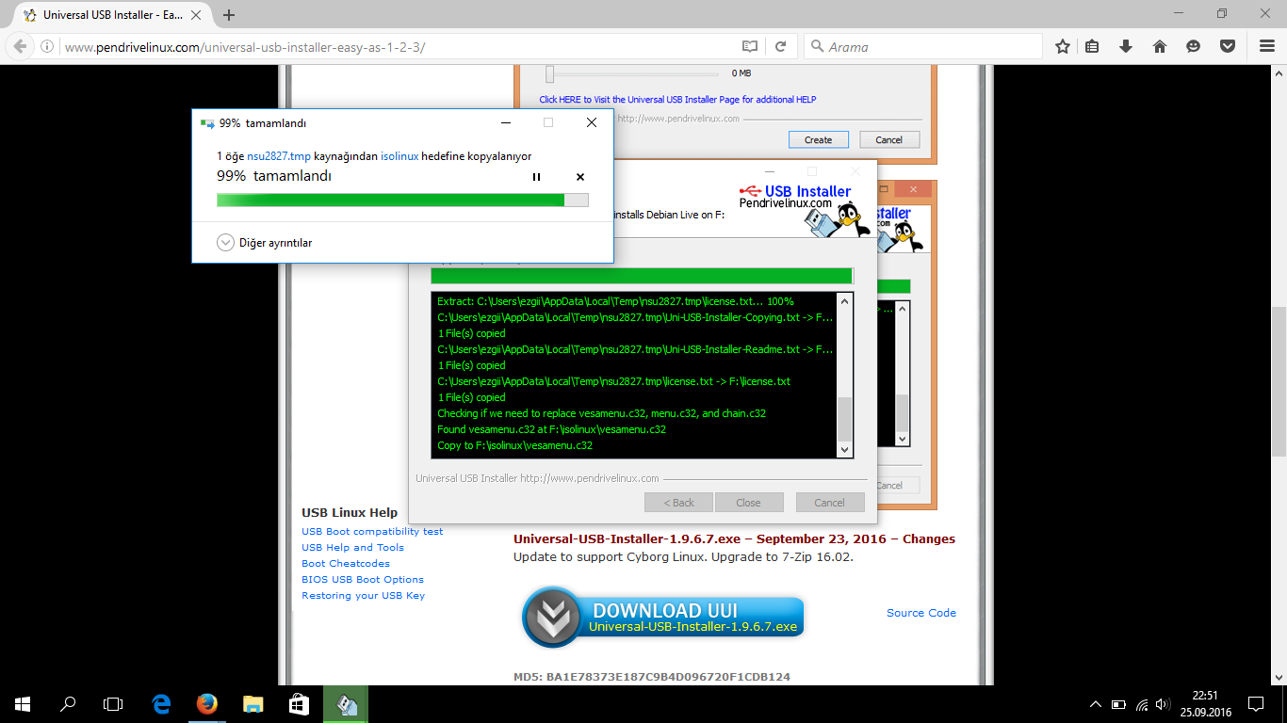
Task: Click the 0 MB persistence slider handle
Action: coord(549,73)
